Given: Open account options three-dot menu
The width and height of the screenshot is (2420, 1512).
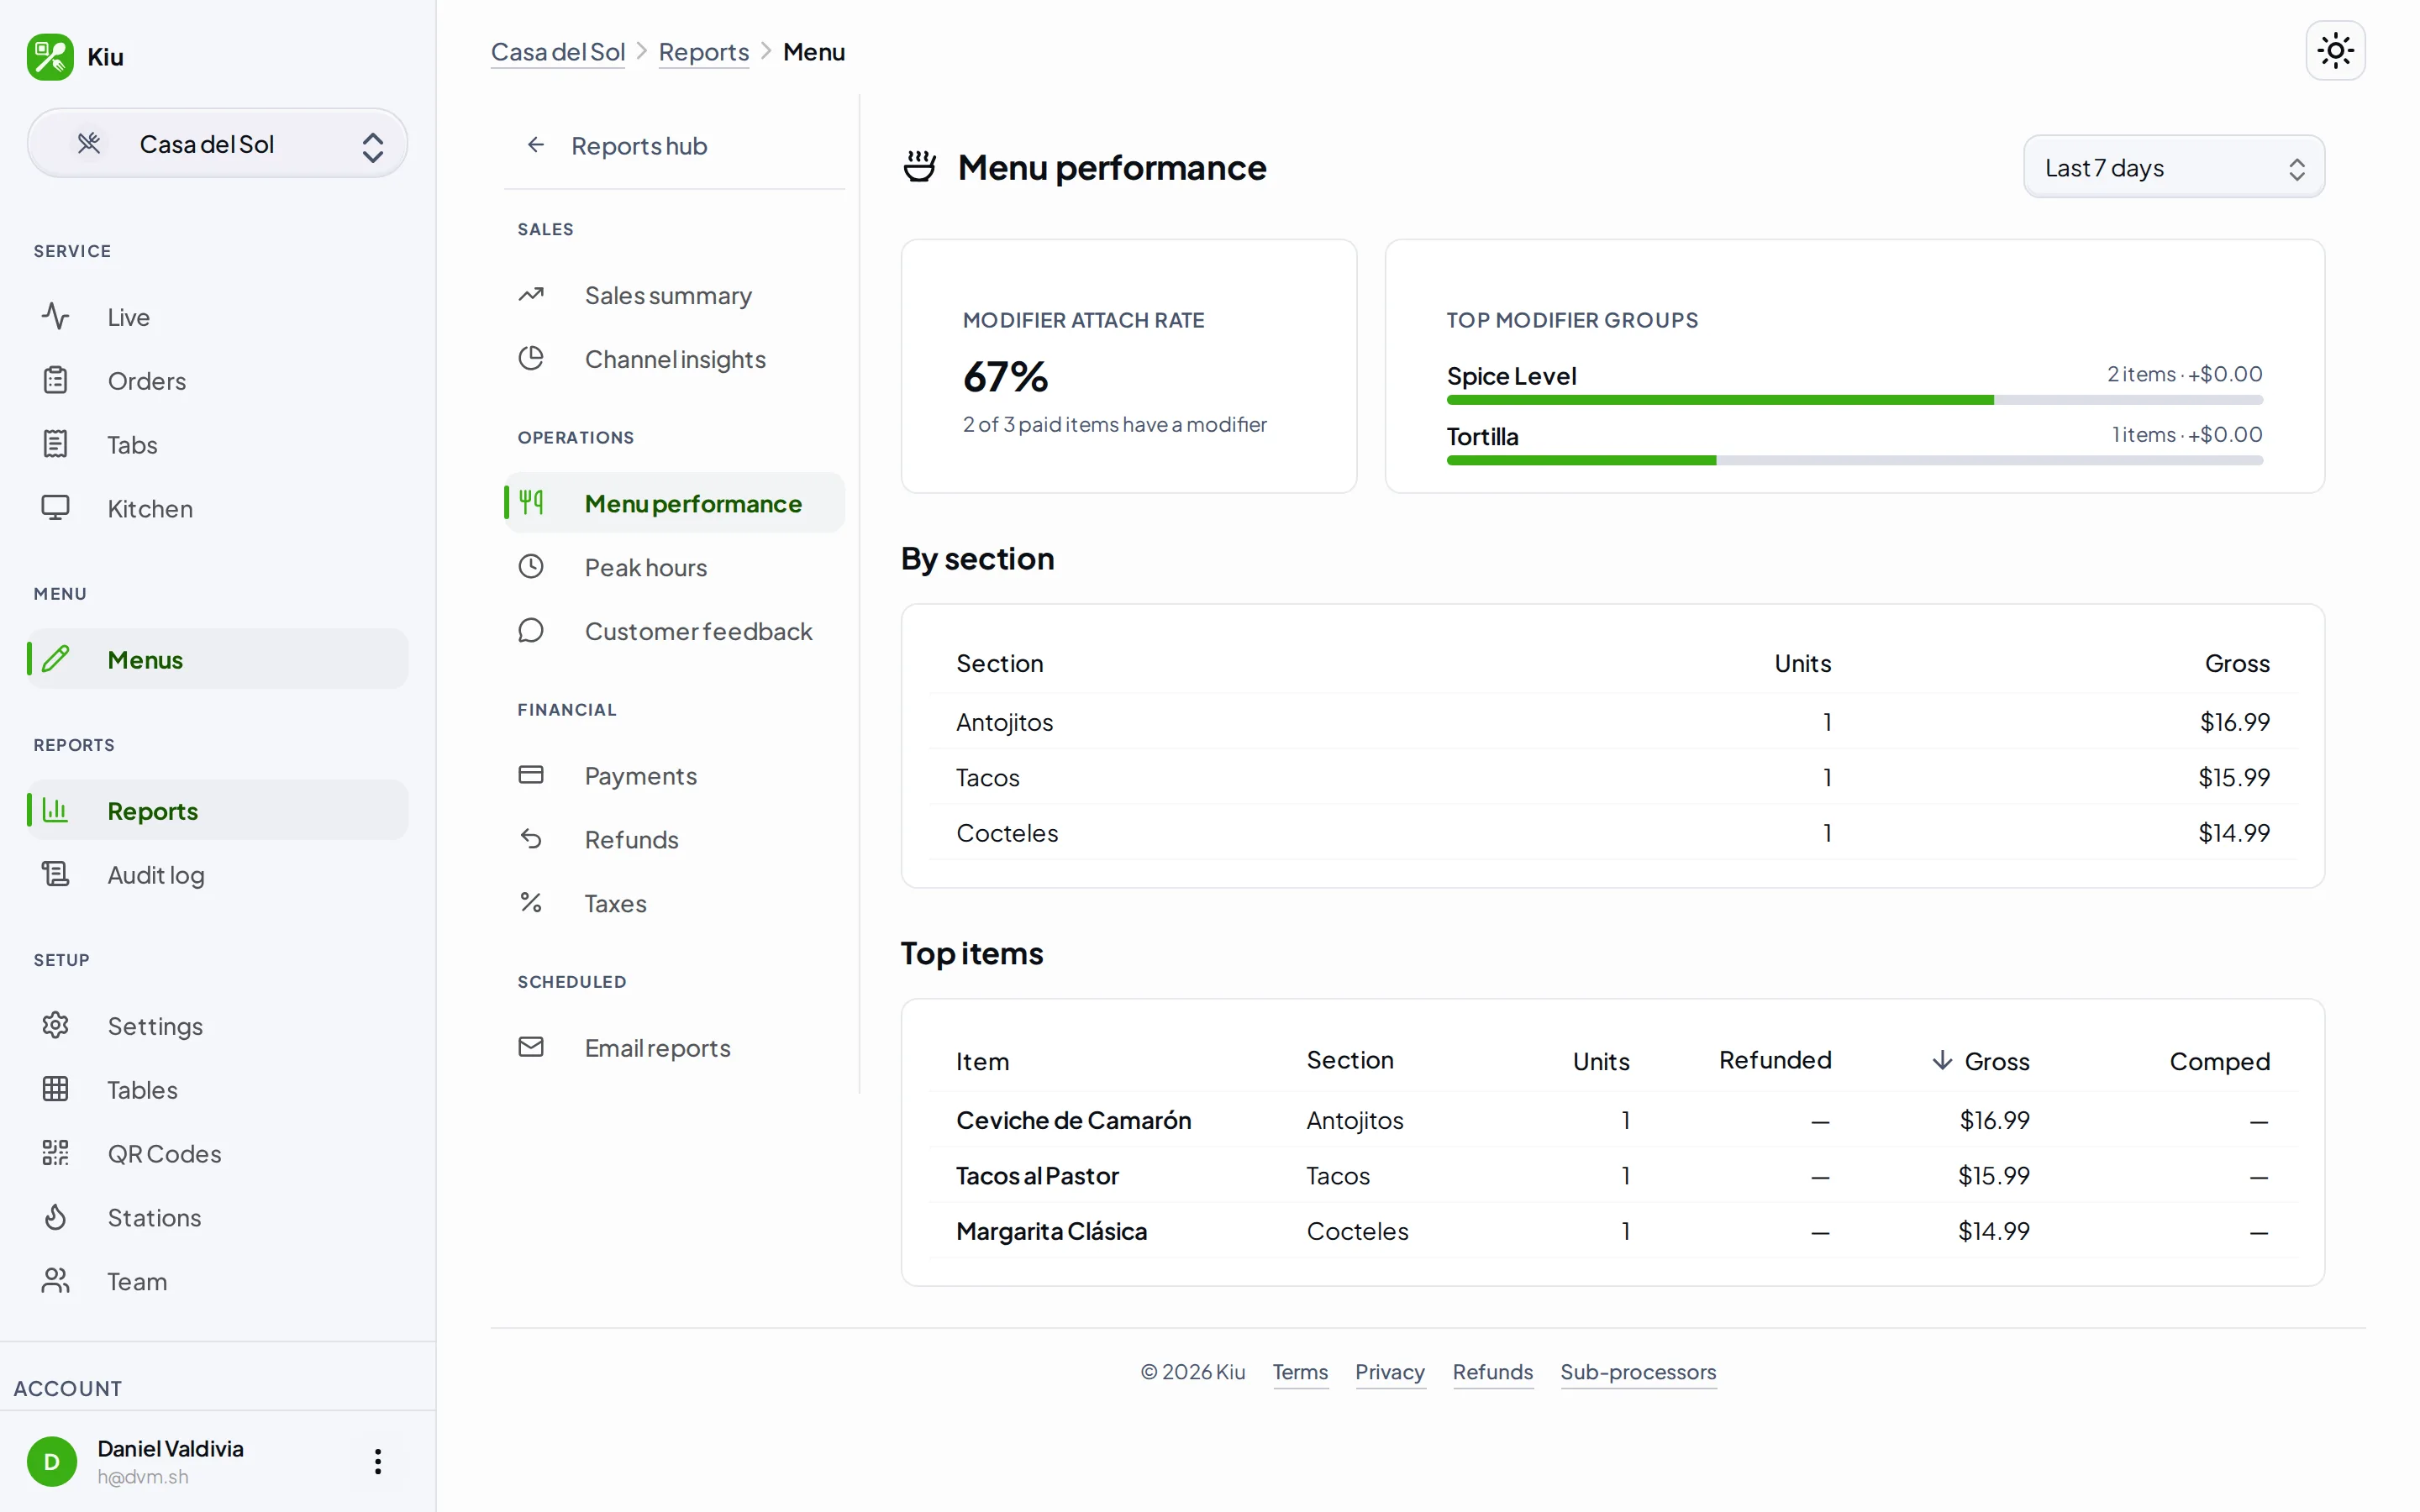Looking at the screenshot, I should tap(378, 1461).
